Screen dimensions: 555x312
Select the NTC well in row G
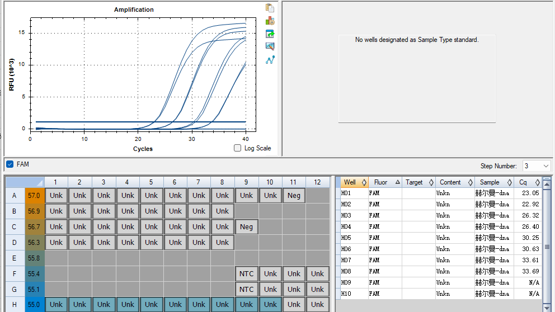coord(246,290)
